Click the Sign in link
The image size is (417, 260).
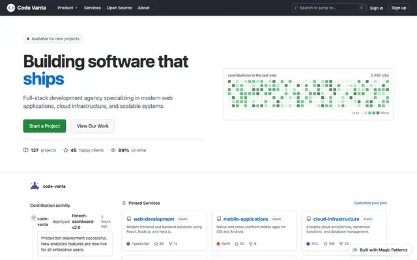click(x=377, y=8)
